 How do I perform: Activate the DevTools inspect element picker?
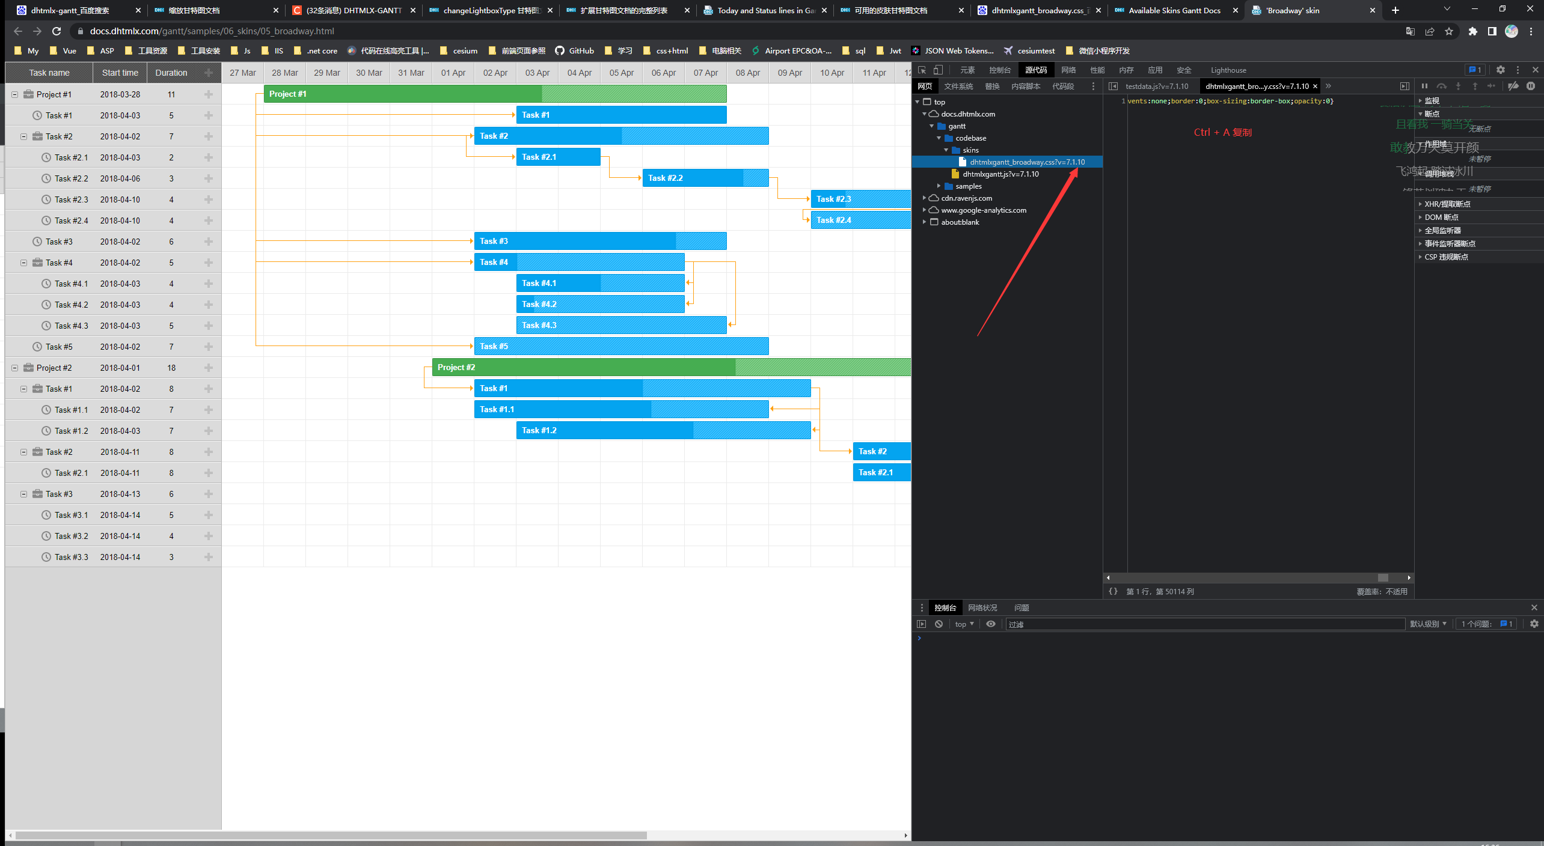[922, 70]
